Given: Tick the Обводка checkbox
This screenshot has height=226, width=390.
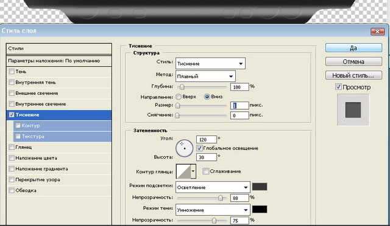Looking at the screenshot, I should point(12,191).
